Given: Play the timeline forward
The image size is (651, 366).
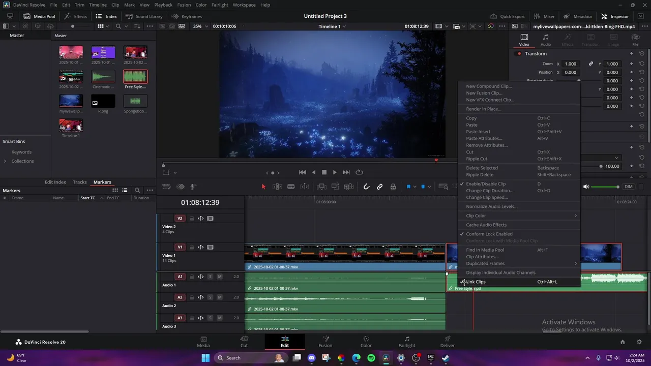Looking at the screenshot, I should point(335,172).
